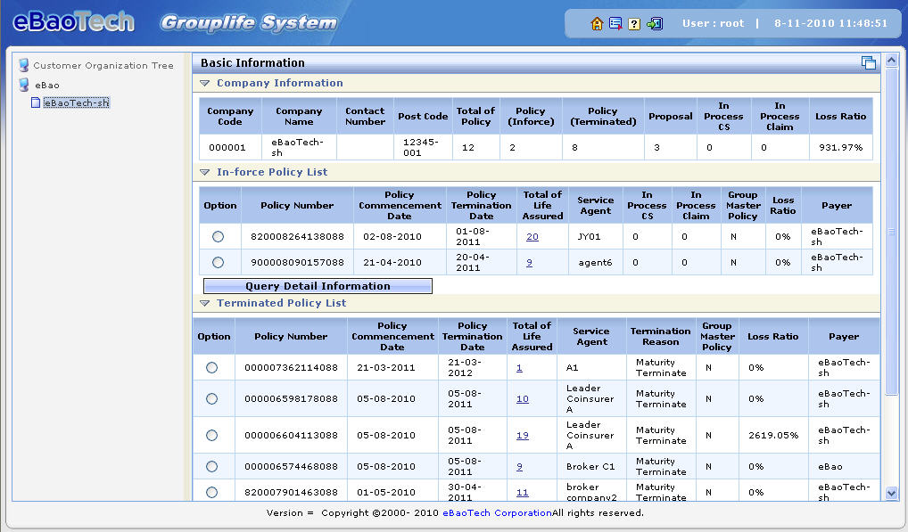Go to the Home icon in header
This screenshot has width=908, height=532.
(597, 24)
